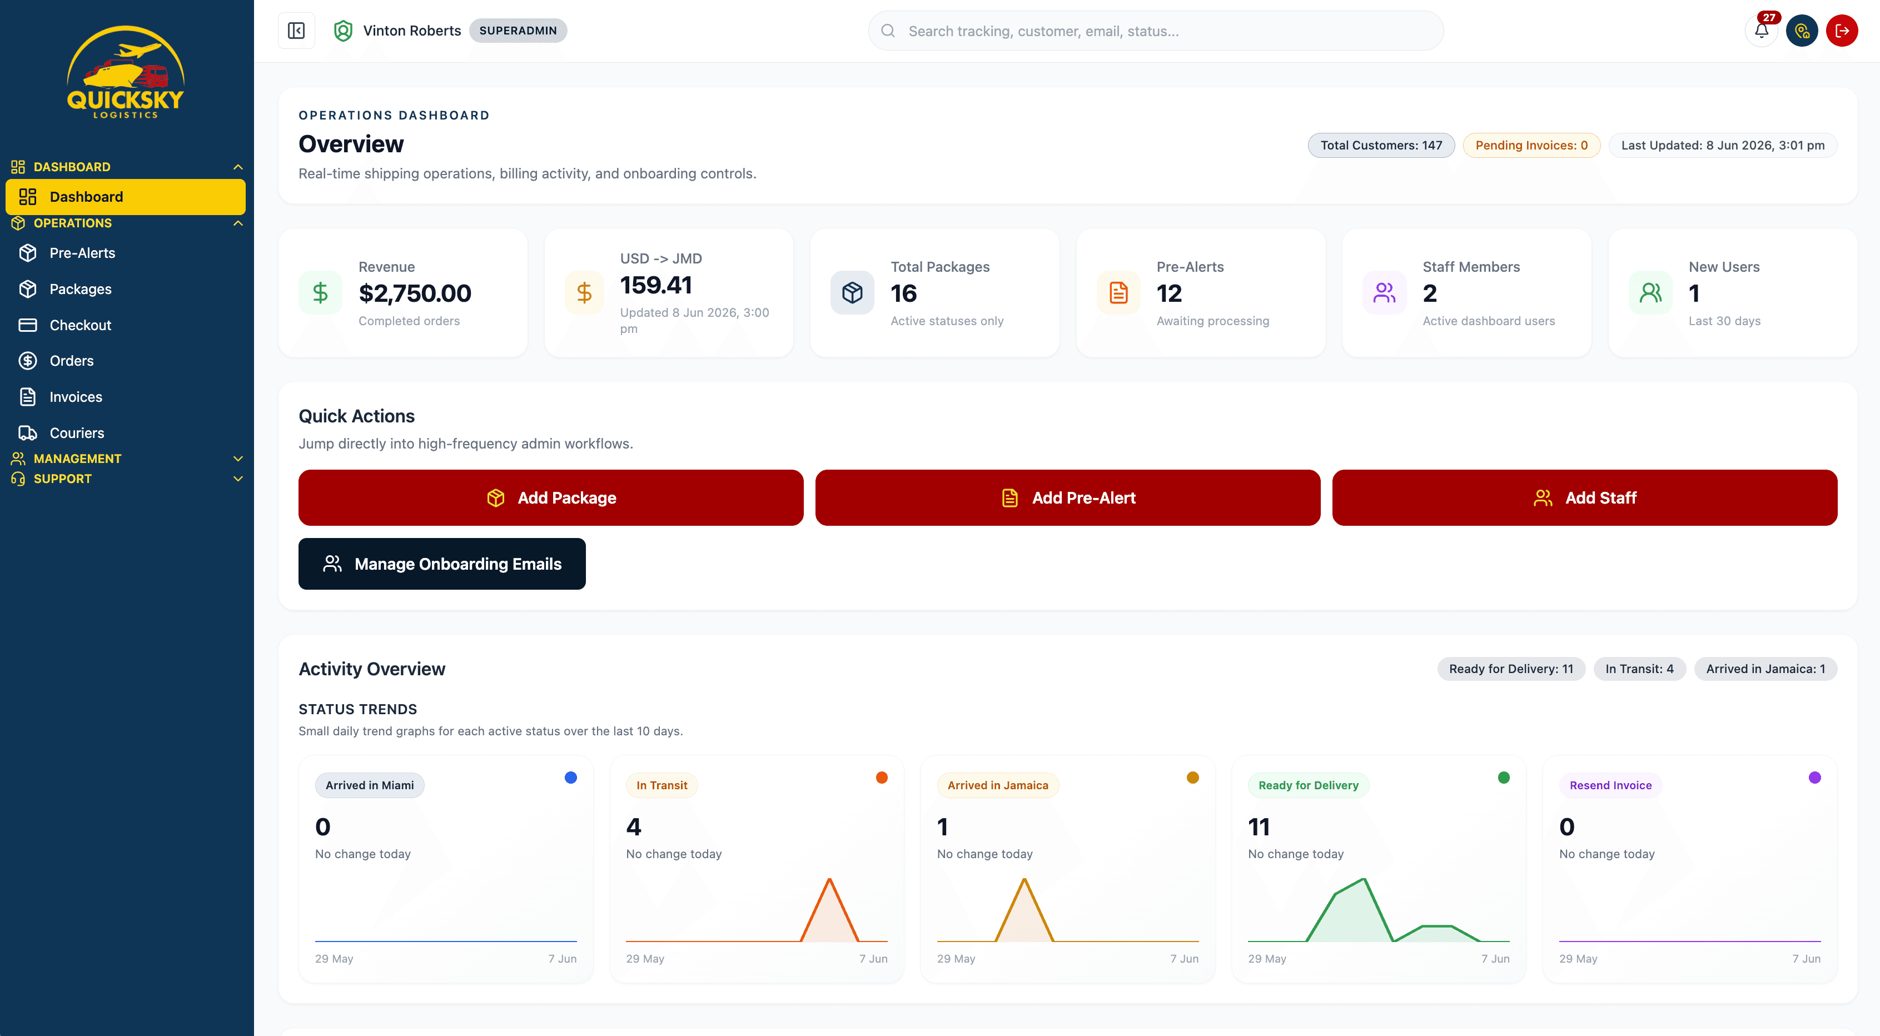
Task: Click the SUPPORT section header label
Action: click(63, 479)
